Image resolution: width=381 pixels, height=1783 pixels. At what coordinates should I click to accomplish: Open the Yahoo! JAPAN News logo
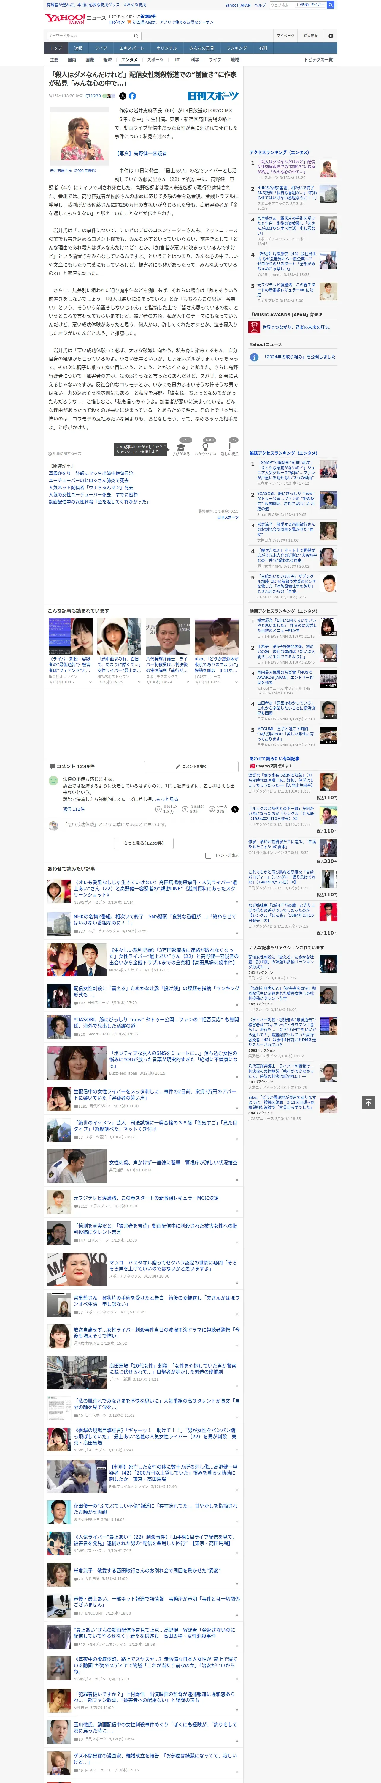pyautogui.click(x=75, y=19)
